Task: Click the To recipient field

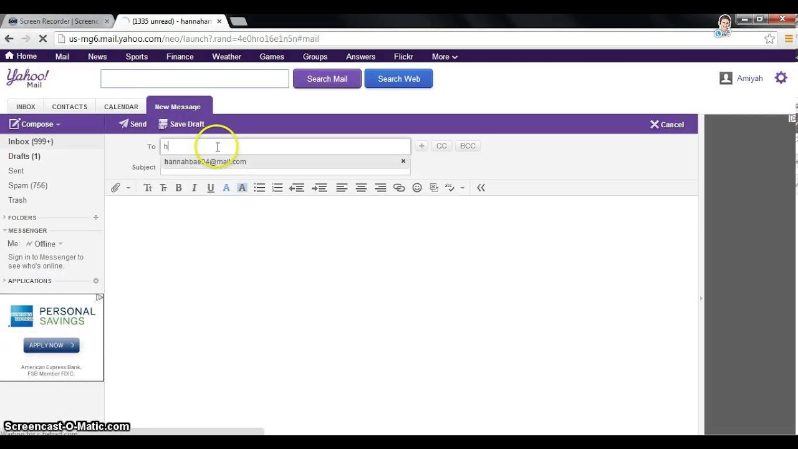Action: (x=286, y=147)
